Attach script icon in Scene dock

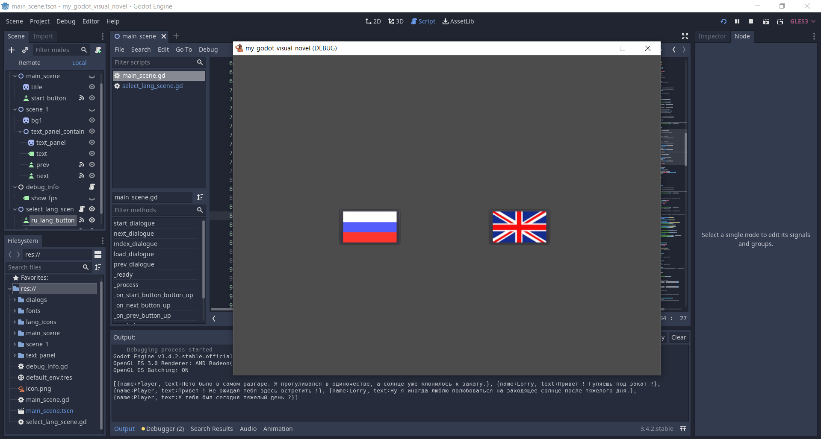98,50
